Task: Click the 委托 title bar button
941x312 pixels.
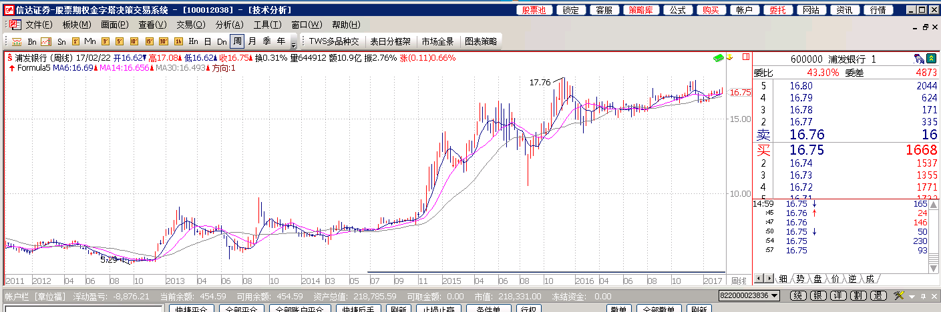Action: coord(778,10)
